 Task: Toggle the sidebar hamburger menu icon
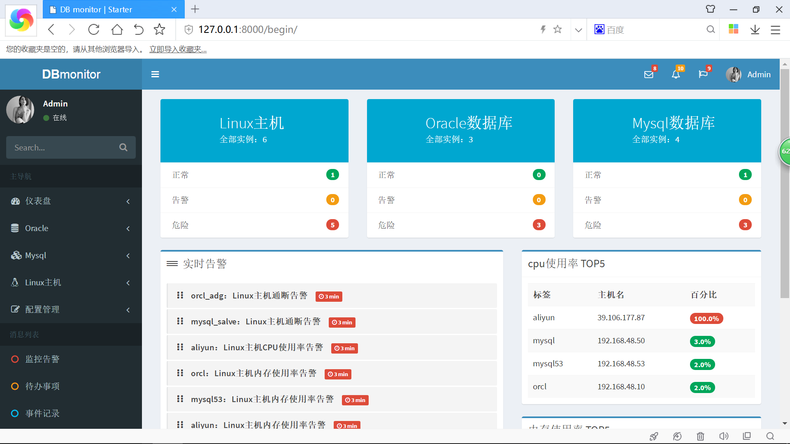tap(155, 74)
